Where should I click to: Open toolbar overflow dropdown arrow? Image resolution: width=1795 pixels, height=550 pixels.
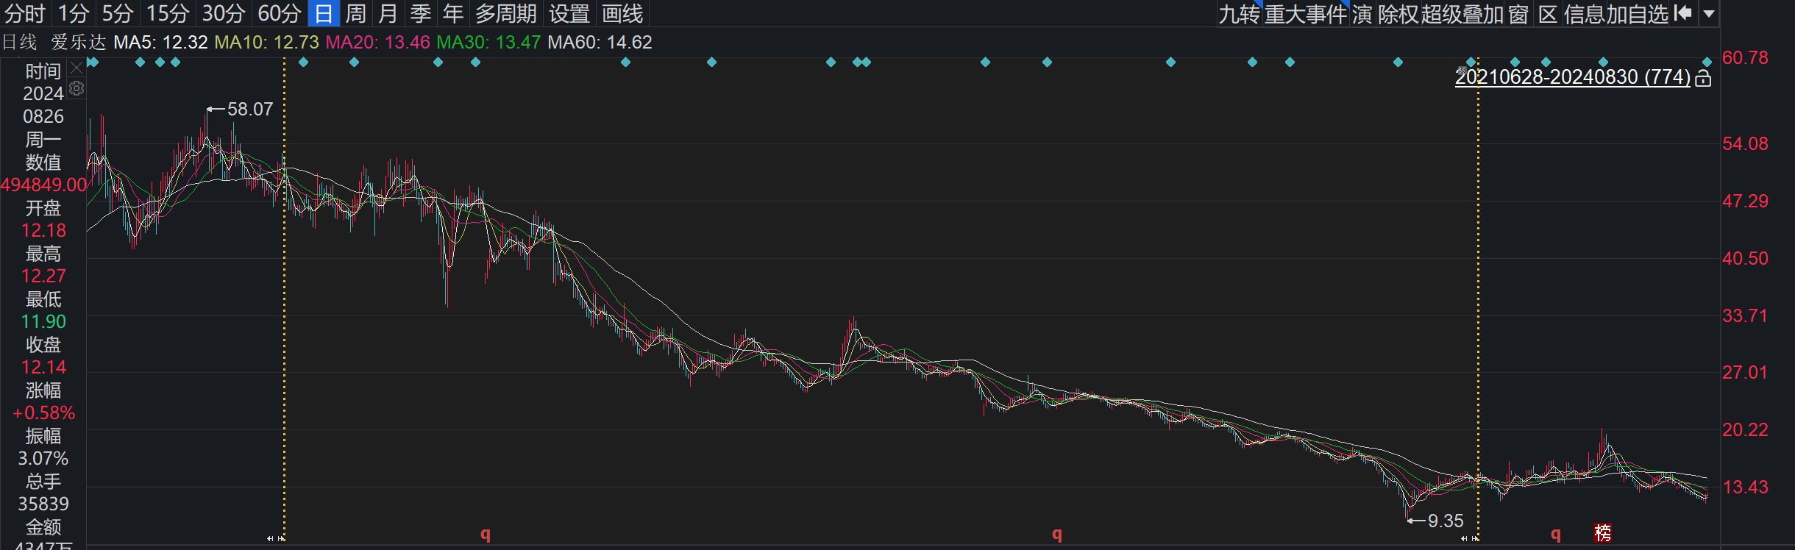1709,13
